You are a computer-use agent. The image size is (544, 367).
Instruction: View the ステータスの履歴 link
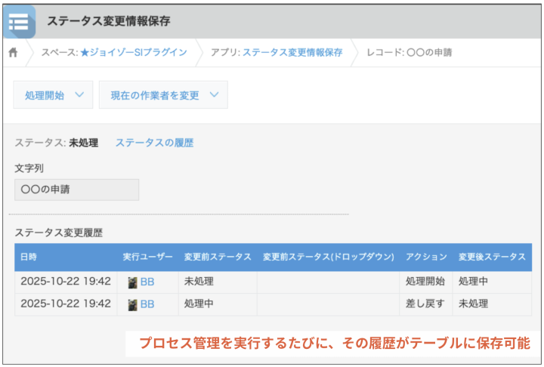pyautogui.click(x=154, y=143)
